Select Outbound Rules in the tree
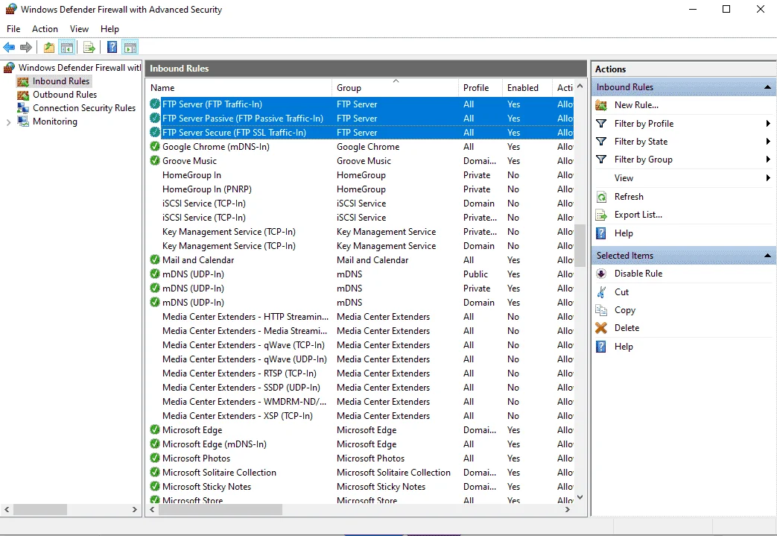This screenshot has height=536, width=777. [64, 95]
